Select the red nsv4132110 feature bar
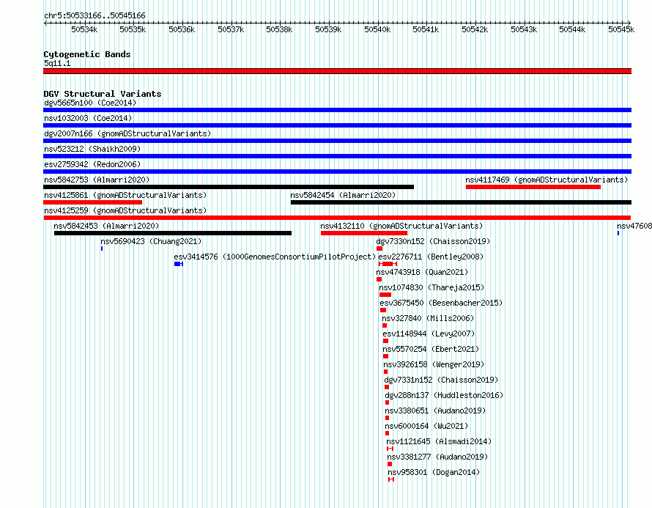 click(x=364, y=233)
